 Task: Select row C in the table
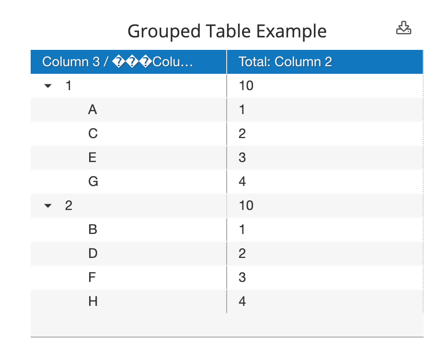(92, 133)
